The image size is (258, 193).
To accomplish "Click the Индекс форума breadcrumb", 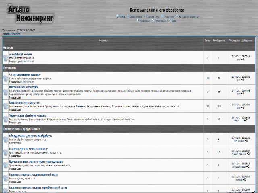I will tap(11, 34).
